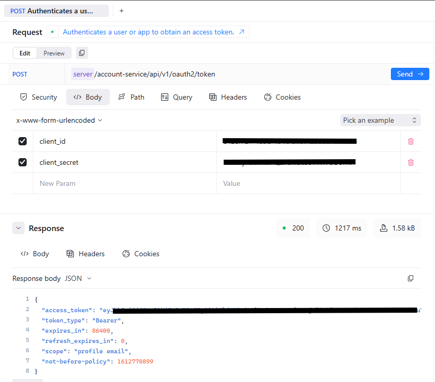Click the external link arrow icon beside the request title

(x=242, y=32)
